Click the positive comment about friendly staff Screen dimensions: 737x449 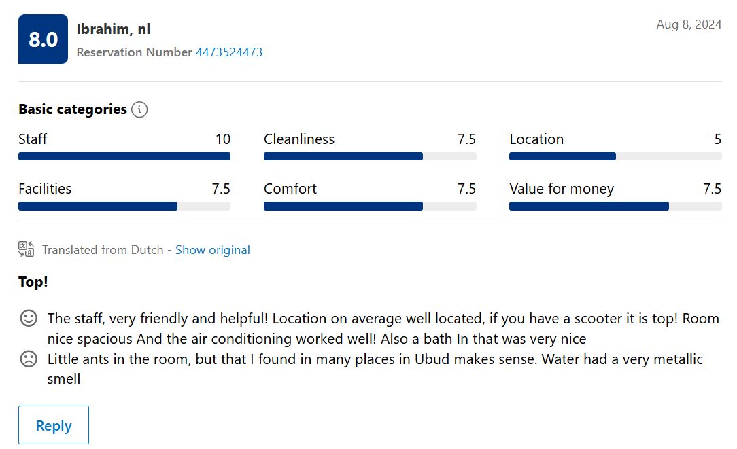pyautogui.click(x=383, y=328)
